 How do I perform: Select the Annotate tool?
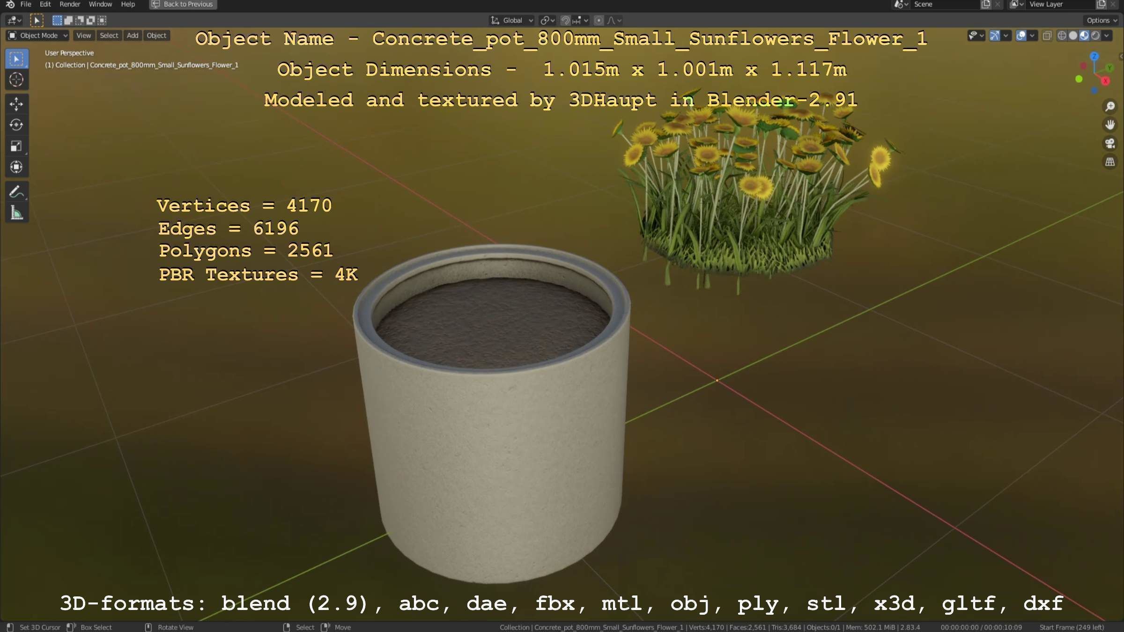pos(16,192)
